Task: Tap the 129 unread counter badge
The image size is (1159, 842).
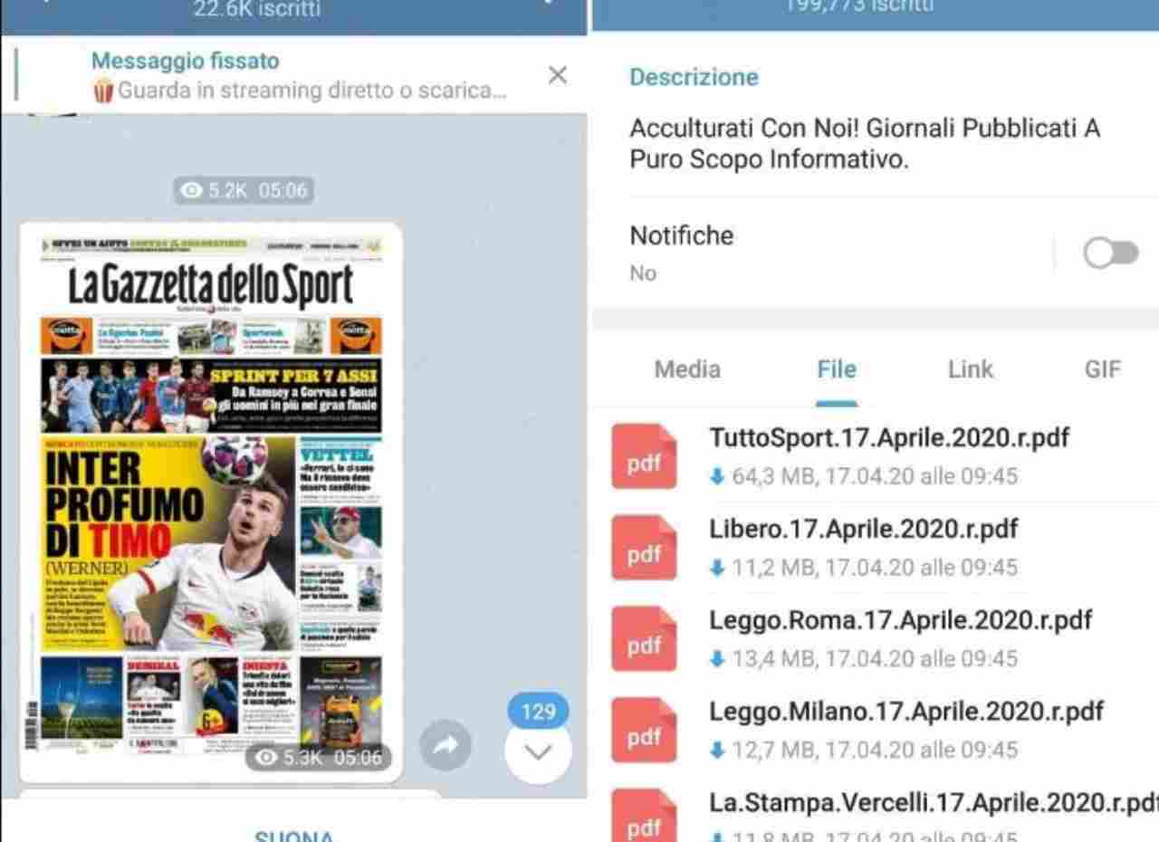Action: tap(538, 712)
